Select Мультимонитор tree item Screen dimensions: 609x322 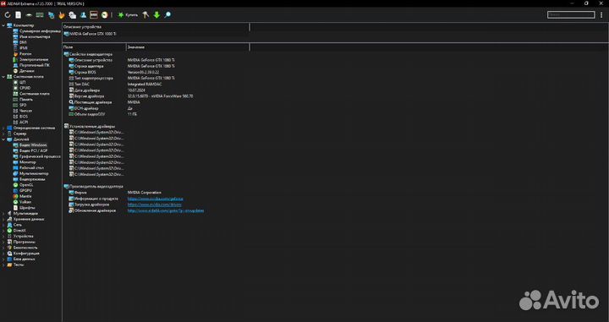(30, 173)
